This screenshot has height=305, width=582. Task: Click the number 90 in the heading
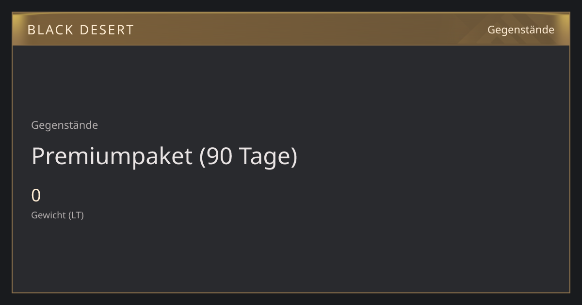tap(221, 157)
